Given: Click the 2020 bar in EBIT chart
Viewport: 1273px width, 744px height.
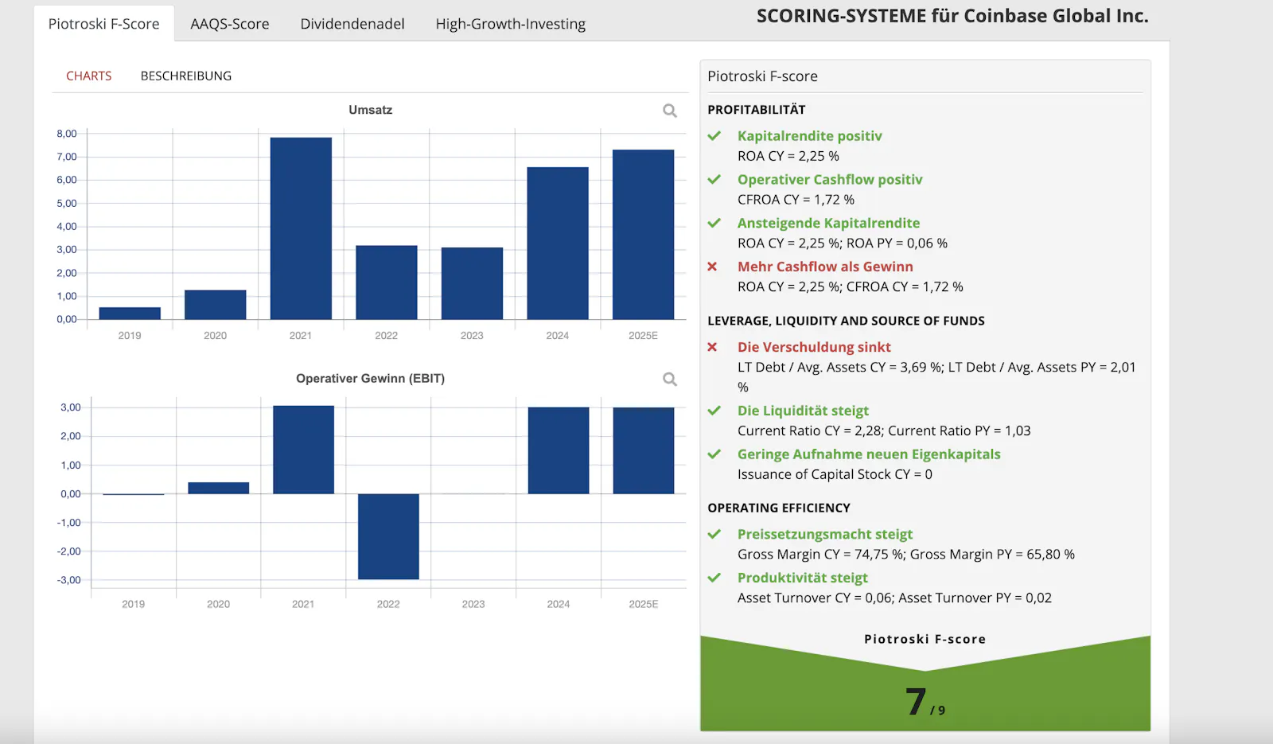Looking at the screenshot, I should coord(219,489).
